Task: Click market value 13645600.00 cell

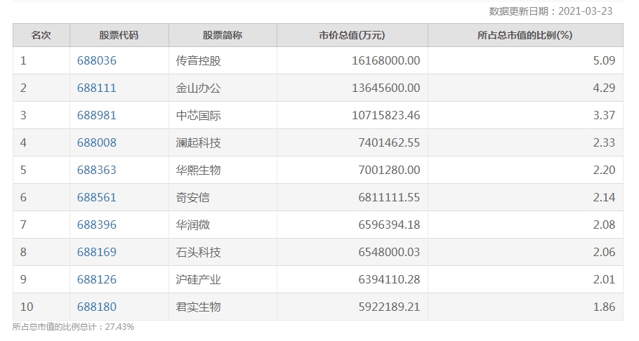Action: coord(386,88)
